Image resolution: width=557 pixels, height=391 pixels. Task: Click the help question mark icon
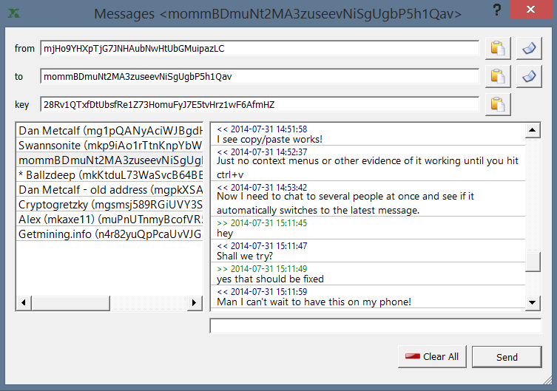coord(497,10)
